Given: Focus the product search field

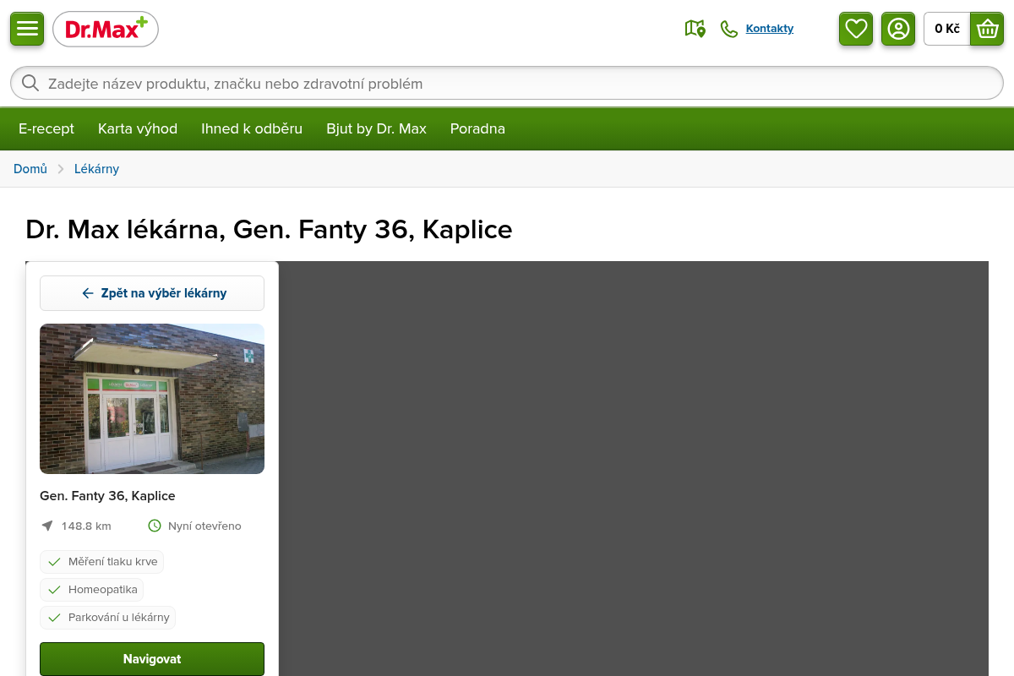Looking at the screenshot, I should click(507, 83).
